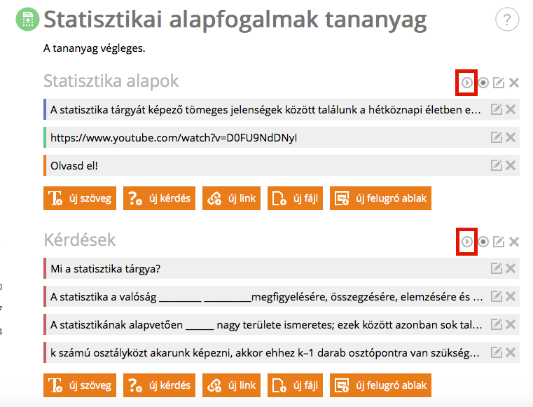Click the 'Statisztika alapok' section heading
This screenshot has height=407, width=533.
tap(111, 81)
